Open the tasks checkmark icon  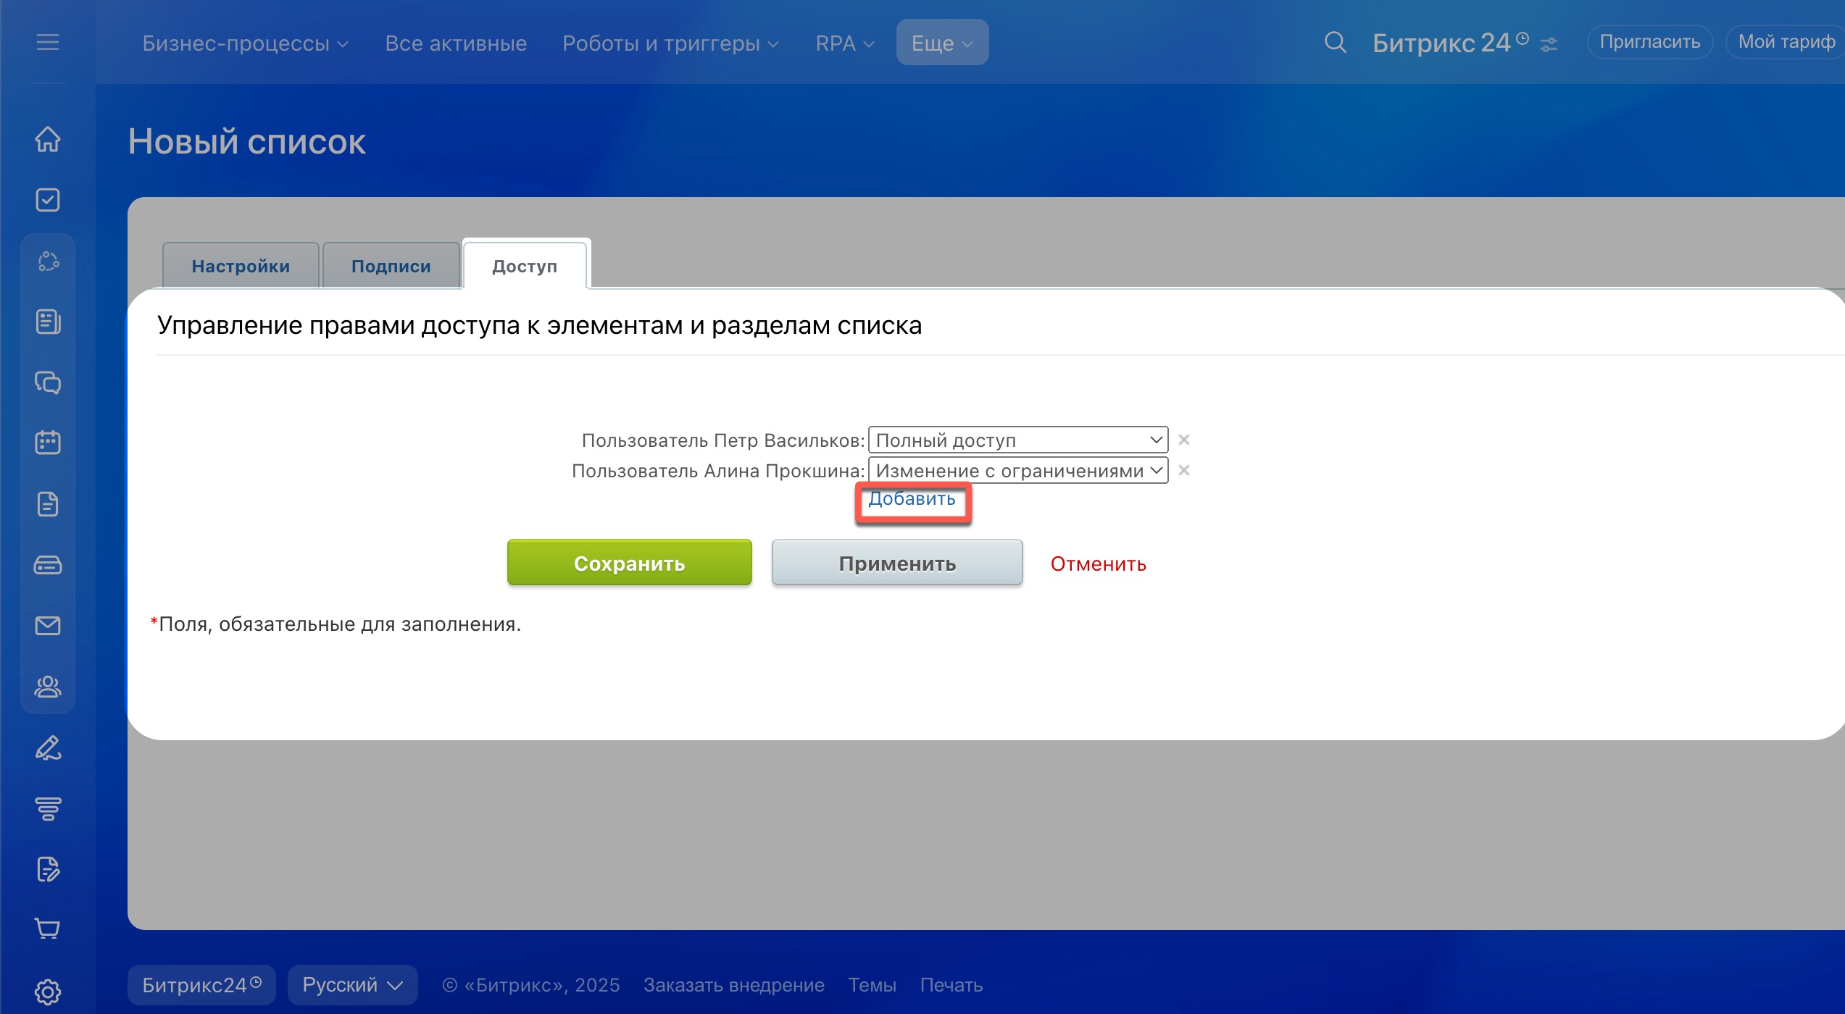coord(48,200)
